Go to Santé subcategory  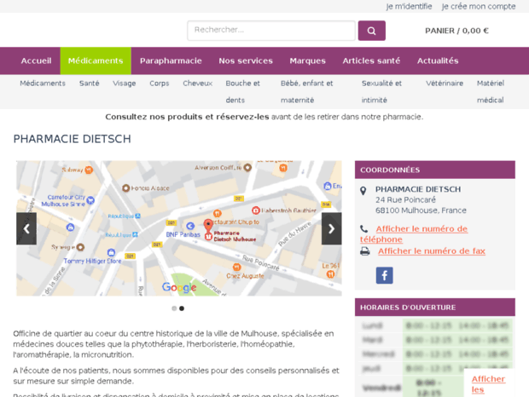coord(89,83)
